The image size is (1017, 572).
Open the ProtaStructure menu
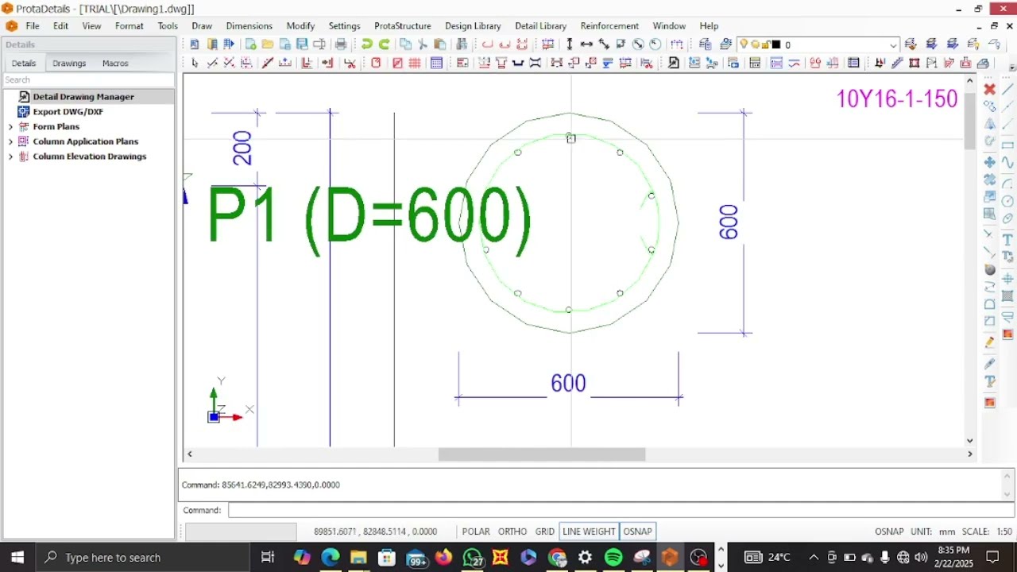[403, 26]
